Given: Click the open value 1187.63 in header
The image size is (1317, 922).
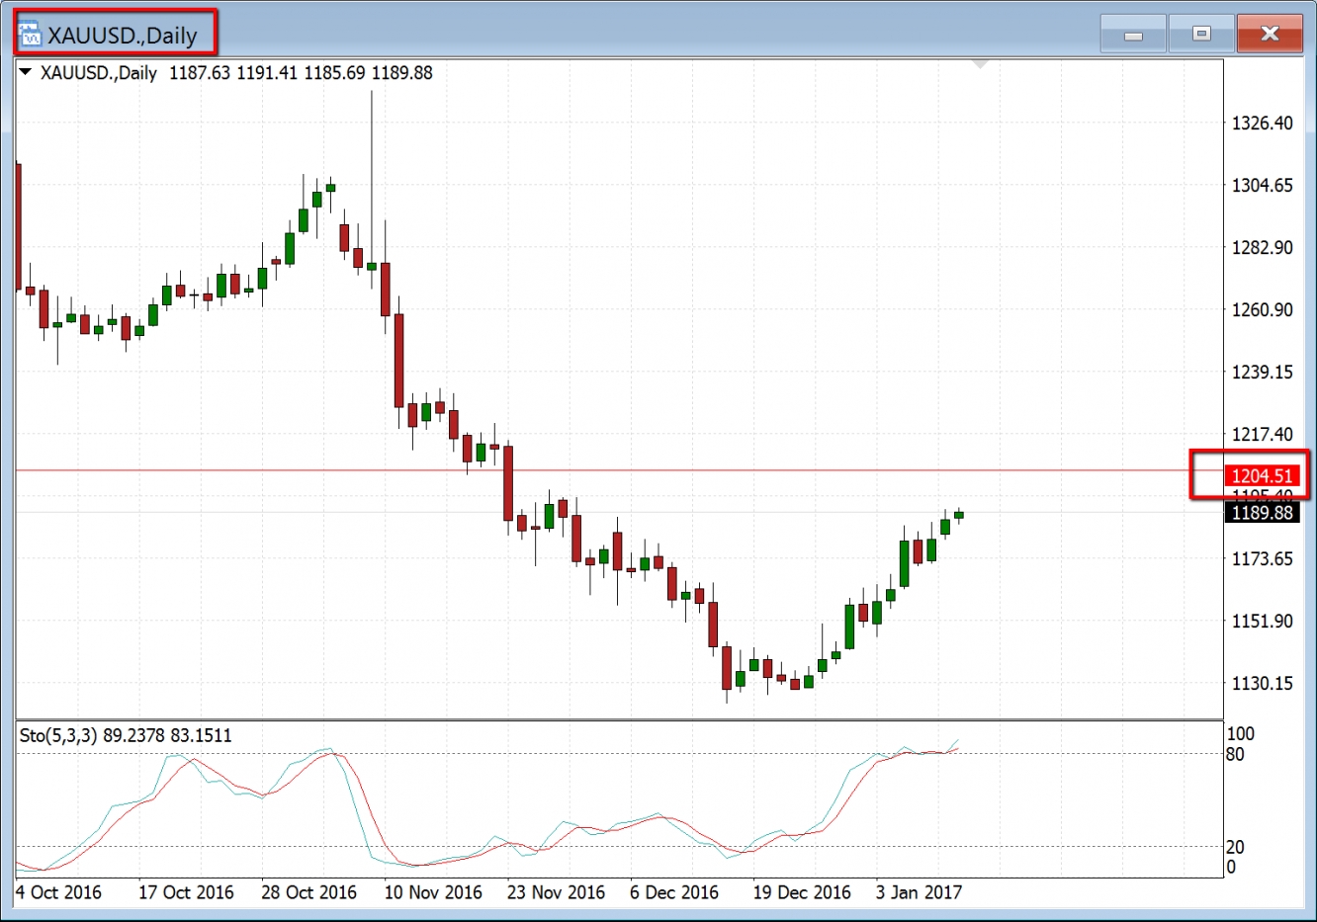Looking at the screenshot, I should (200, 73).
